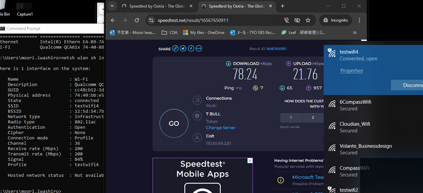Open the 予定表 Outlook calendar bookmark
Image resolution: width=423 pixels, height=193 pixels.
coord(132,32)
